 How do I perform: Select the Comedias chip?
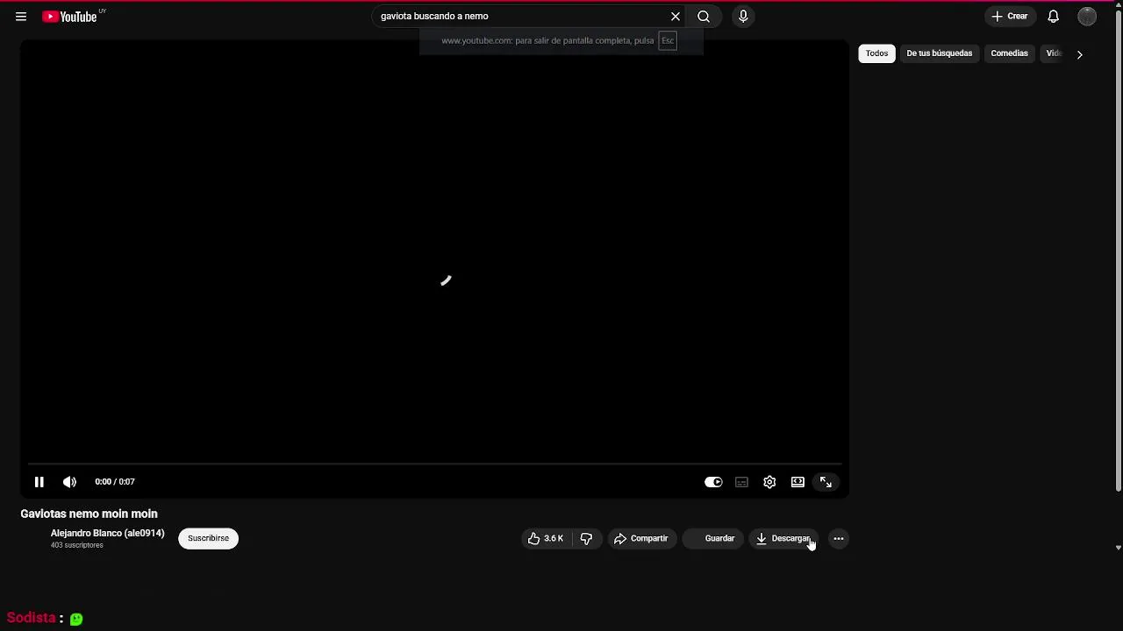click(1009, 53)
